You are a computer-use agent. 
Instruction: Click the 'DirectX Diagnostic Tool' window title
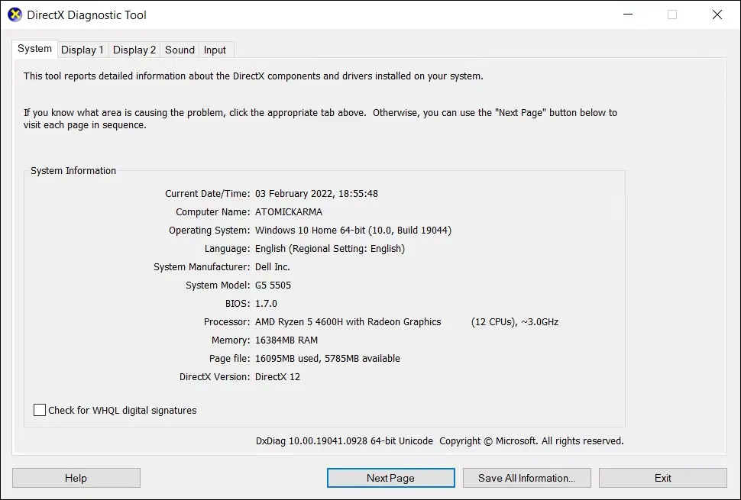tap(86, 15)
